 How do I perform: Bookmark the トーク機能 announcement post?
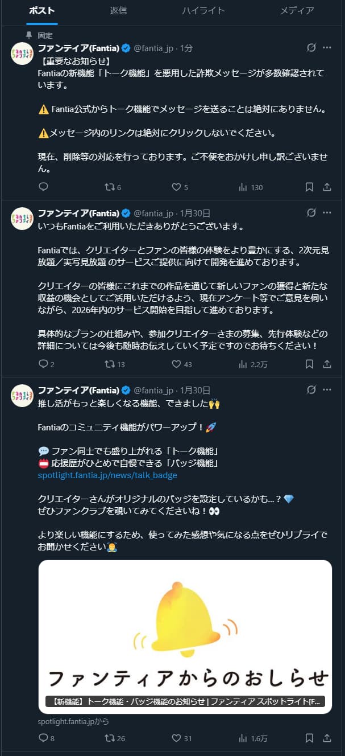point(309,738)
